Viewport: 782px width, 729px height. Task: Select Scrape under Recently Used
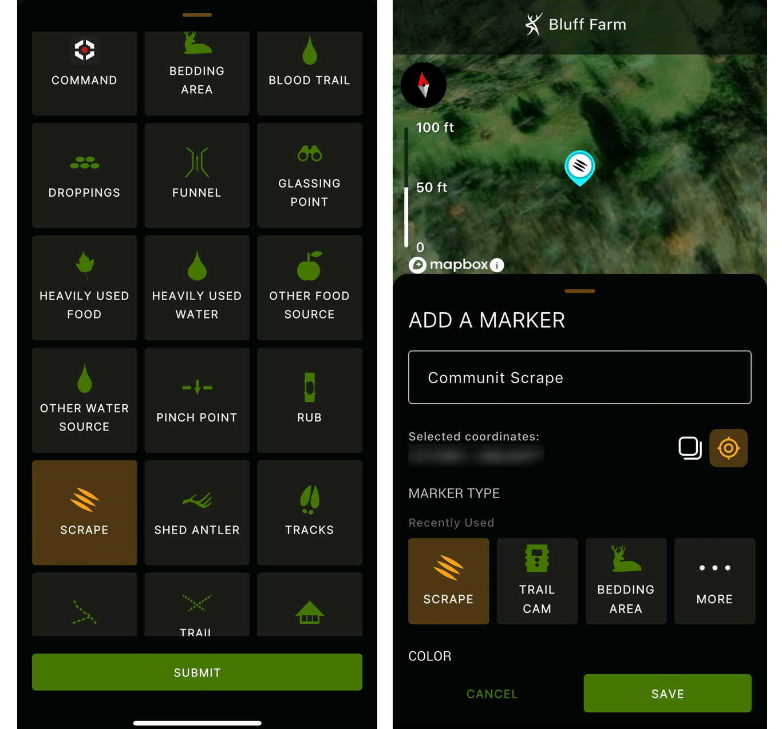pos(448,581)
